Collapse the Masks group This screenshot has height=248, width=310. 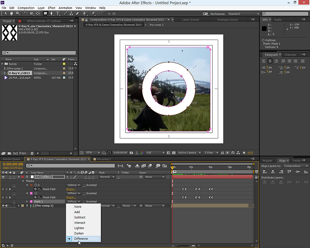coord(23,181)
